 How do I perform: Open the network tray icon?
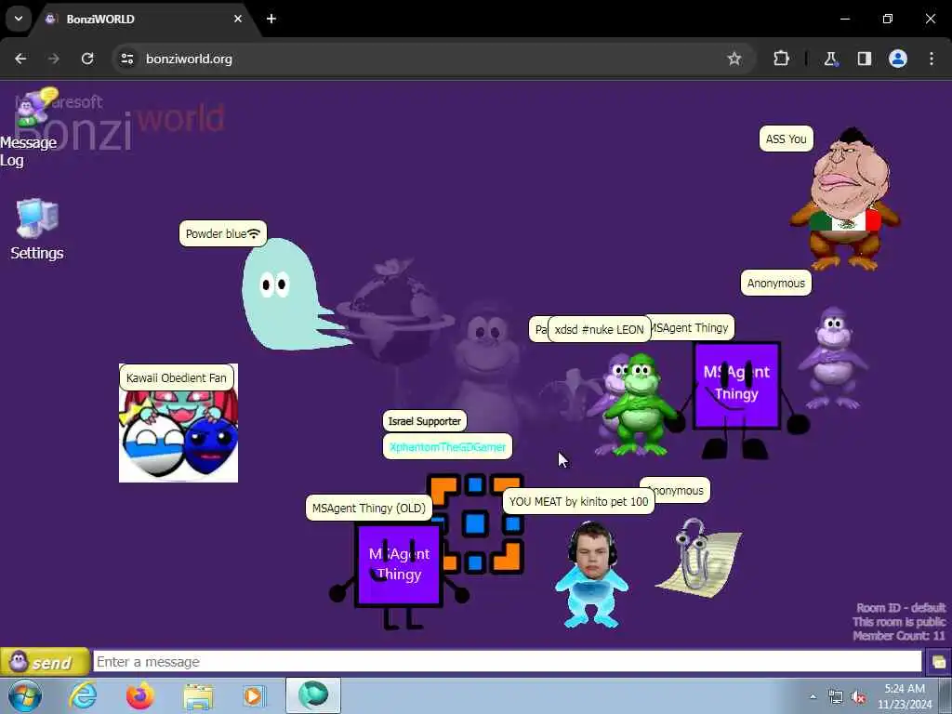pos(836,697)
